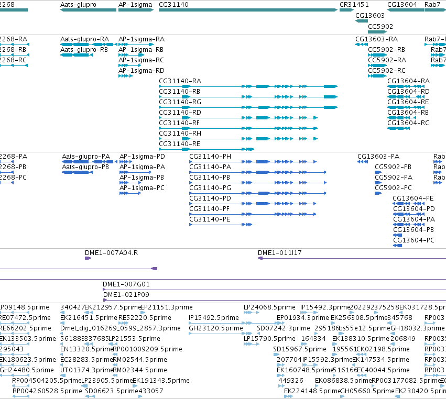Click the AP-1sigma gene label
Viewport: 446px width, 399px height.
coord(135,5)
